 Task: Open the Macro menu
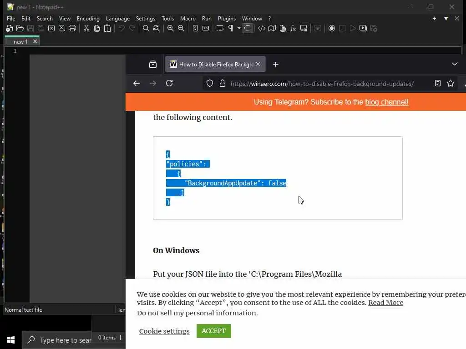188,18
